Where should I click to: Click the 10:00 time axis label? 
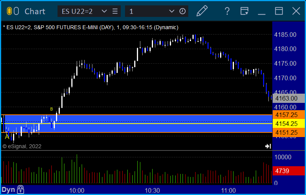pos(77,190)
